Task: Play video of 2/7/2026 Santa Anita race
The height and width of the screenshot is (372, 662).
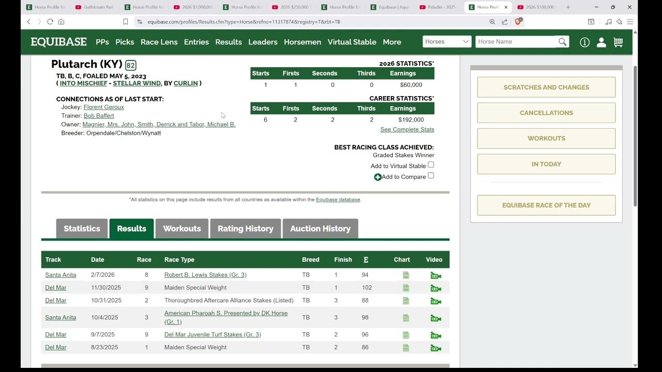Action: pyautogui.click(x=435, y=275)
